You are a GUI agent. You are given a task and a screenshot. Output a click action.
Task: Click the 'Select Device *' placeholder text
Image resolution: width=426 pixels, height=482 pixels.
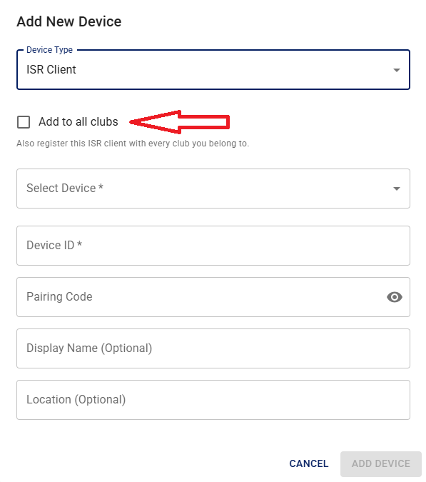click(x=65, y=188)
